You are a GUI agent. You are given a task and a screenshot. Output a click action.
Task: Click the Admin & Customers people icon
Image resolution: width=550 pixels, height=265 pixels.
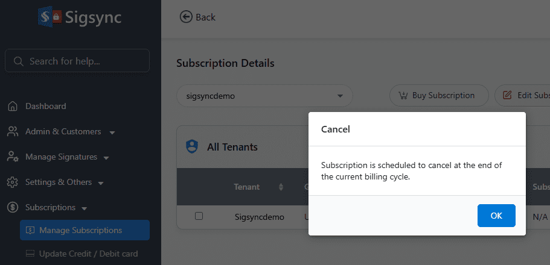pyautogui.click(x=12, y=132)
